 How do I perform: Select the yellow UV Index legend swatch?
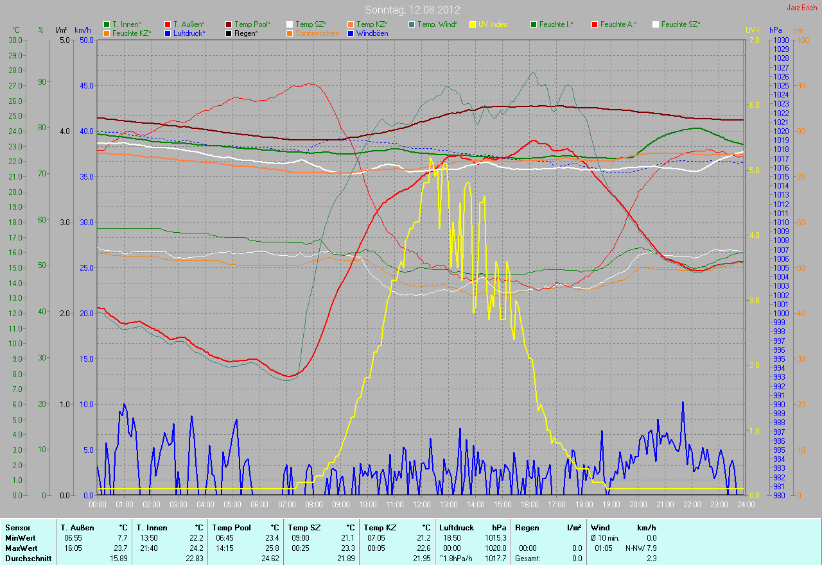[473, 24]
